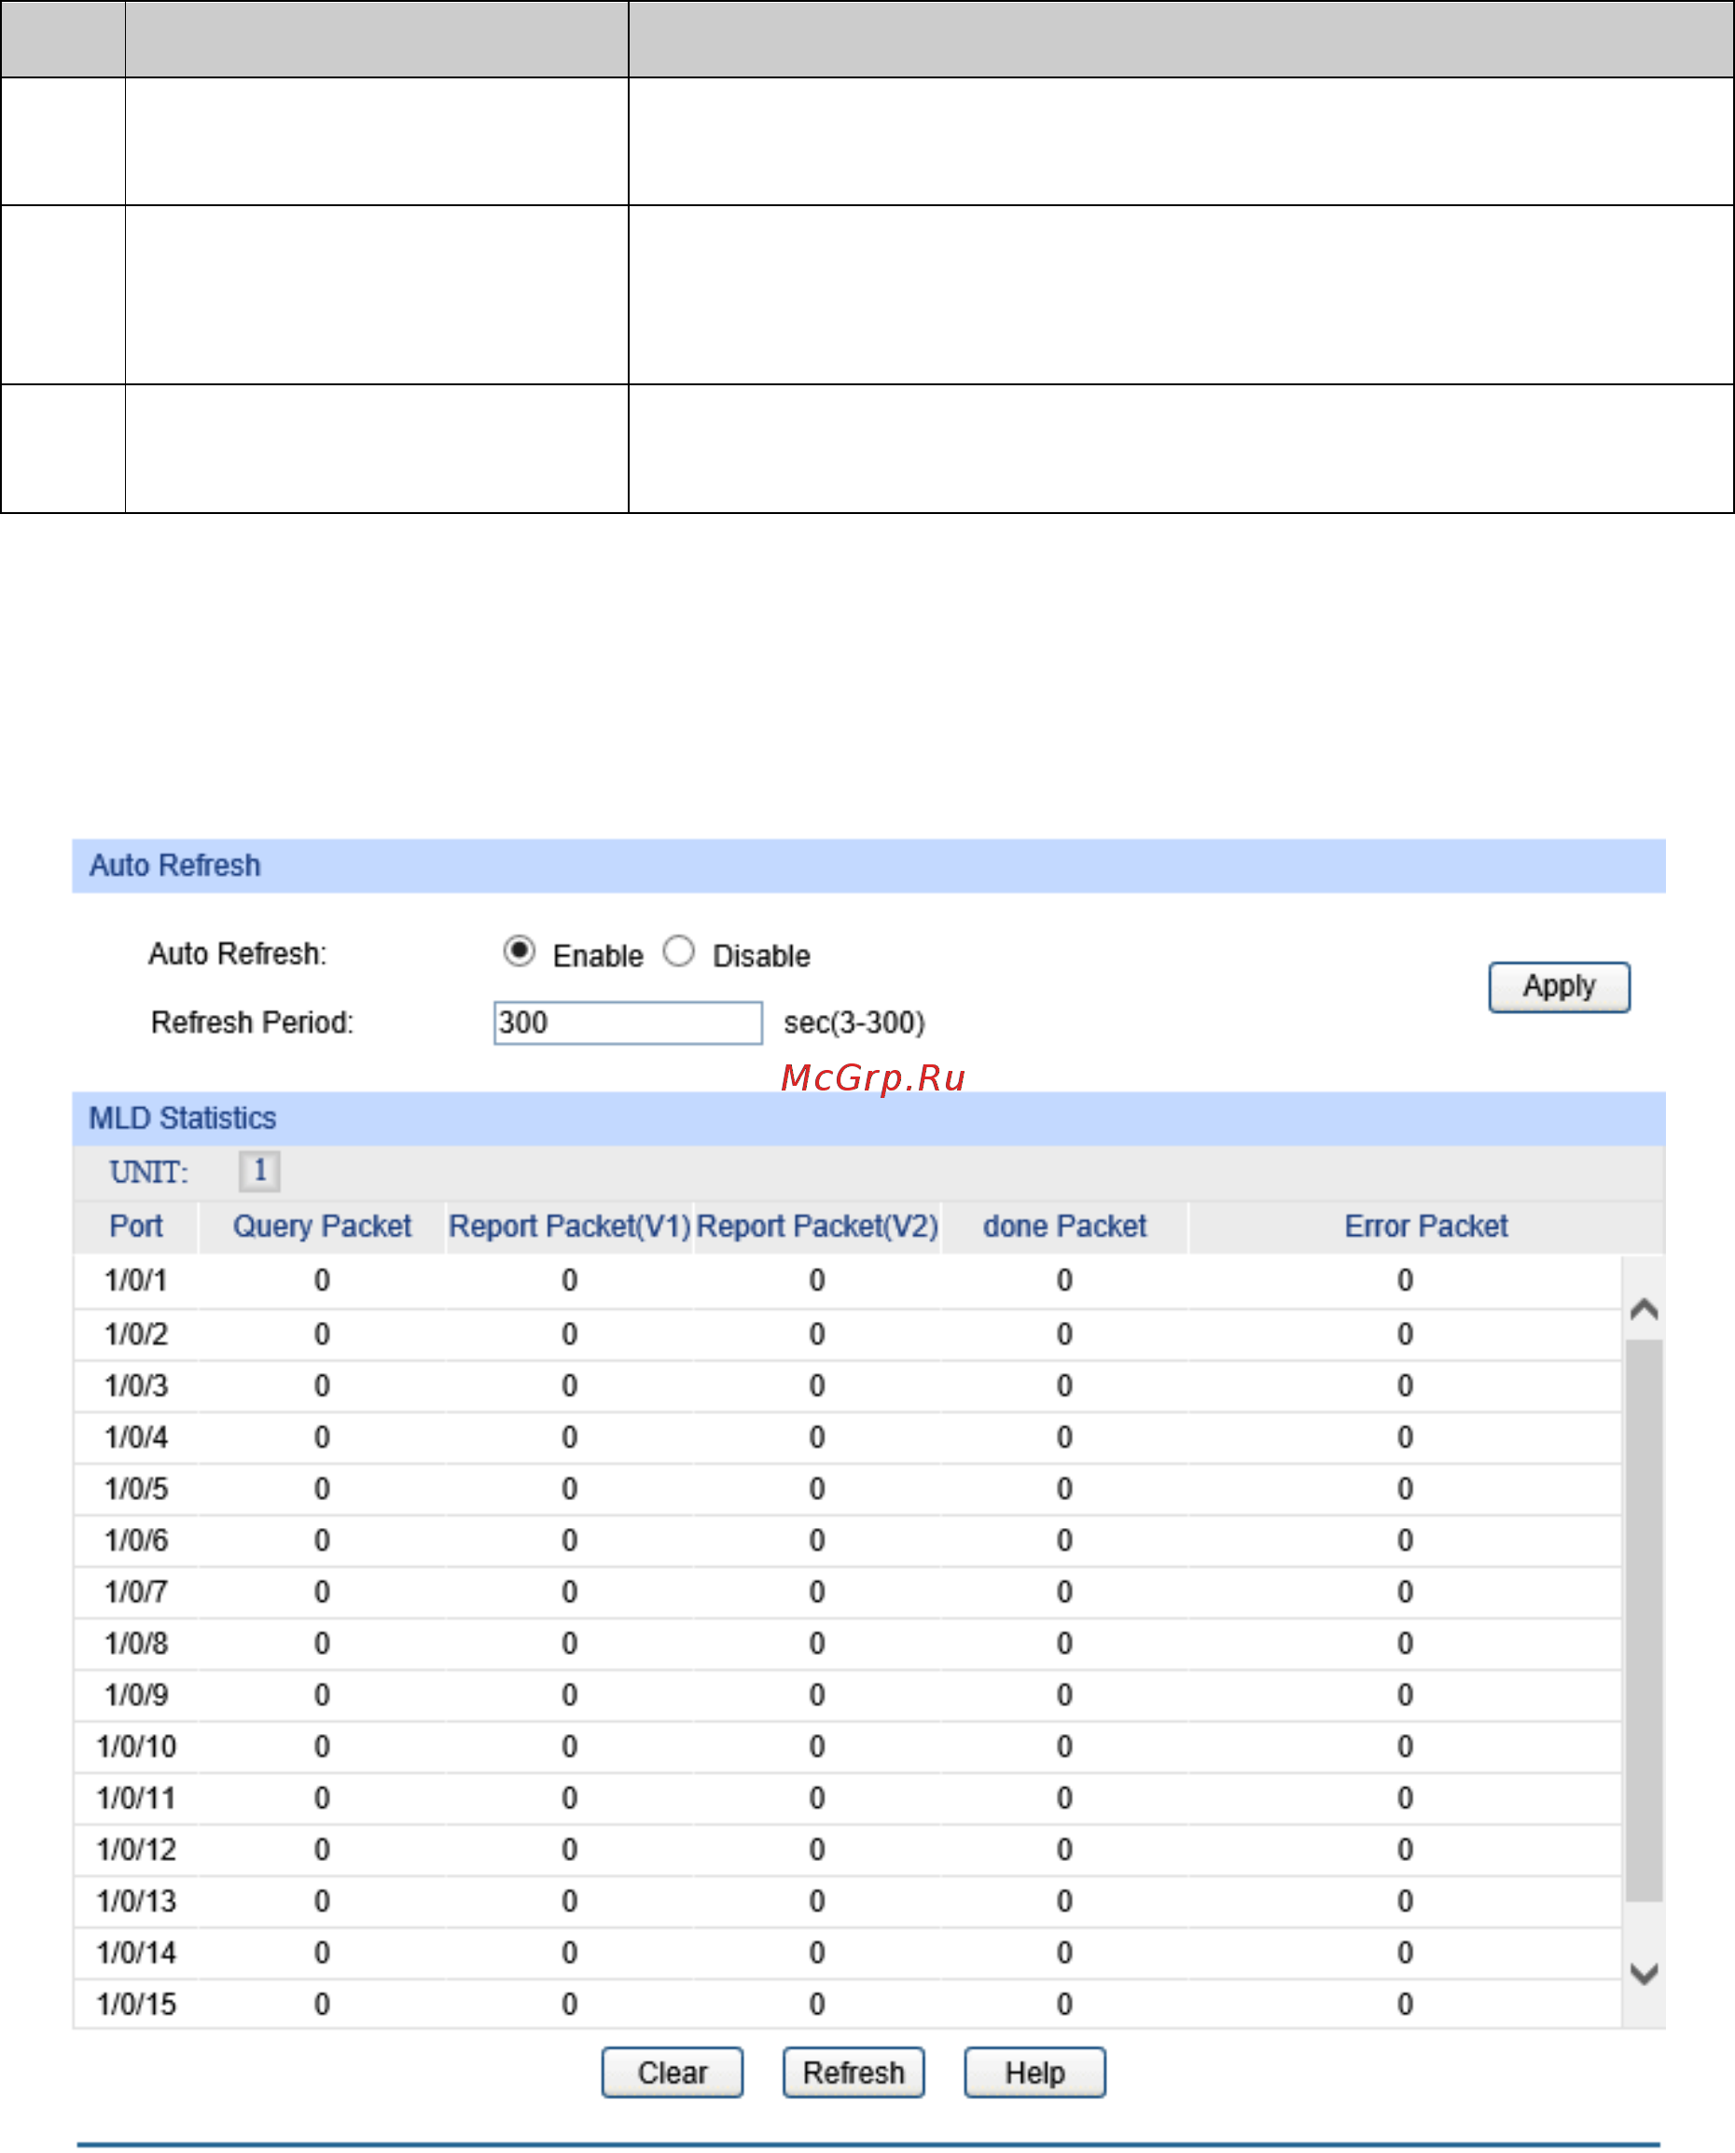Select port row 1/0/6
The width and height of the screenshot is (1735, 2153).
[x=848, y=1541]
